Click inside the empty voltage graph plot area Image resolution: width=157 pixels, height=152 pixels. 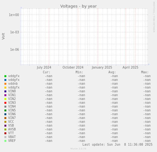pyautogui.click(x=84, y=36)
